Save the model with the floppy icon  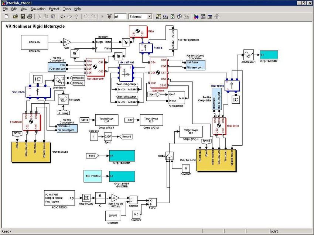23,17
